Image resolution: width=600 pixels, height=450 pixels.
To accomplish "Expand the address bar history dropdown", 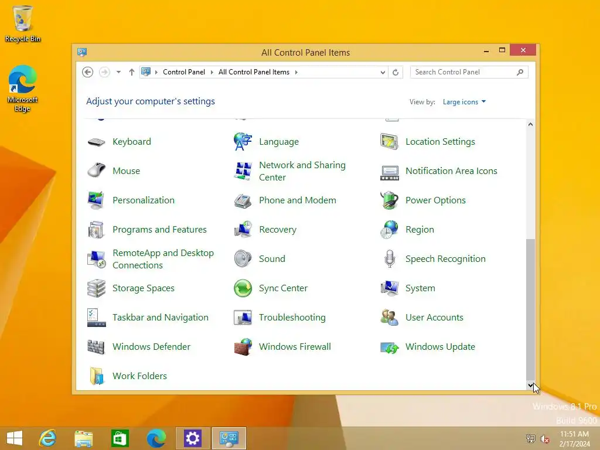I will (x=382, y=72).
